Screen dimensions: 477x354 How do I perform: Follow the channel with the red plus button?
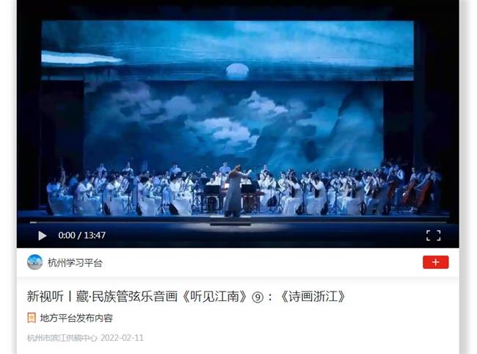coord(436,262)
